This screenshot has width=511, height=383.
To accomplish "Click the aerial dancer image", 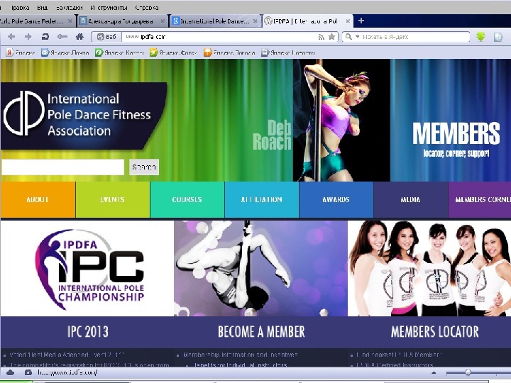I will [x=260, y=268].
